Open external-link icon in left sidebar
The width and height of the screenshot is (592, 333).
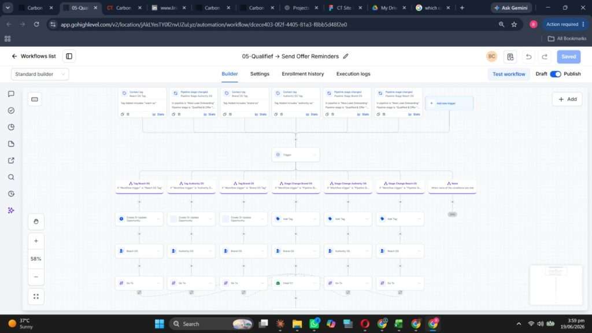point(12,161)
